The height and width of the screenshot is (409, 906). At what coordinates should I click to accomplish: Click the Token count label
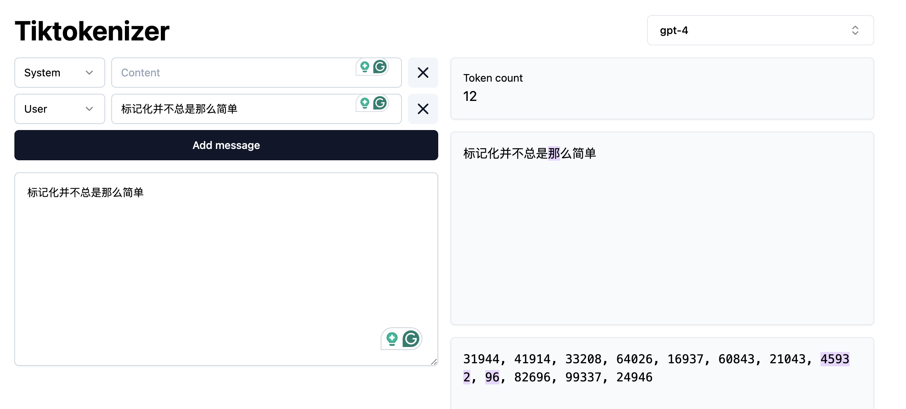point(493,78)
